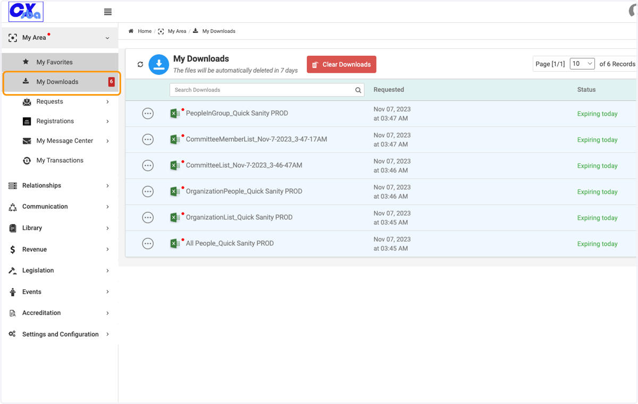Expand My Message Center submenu arrow
Screen dimensions: 638x404
107,141
